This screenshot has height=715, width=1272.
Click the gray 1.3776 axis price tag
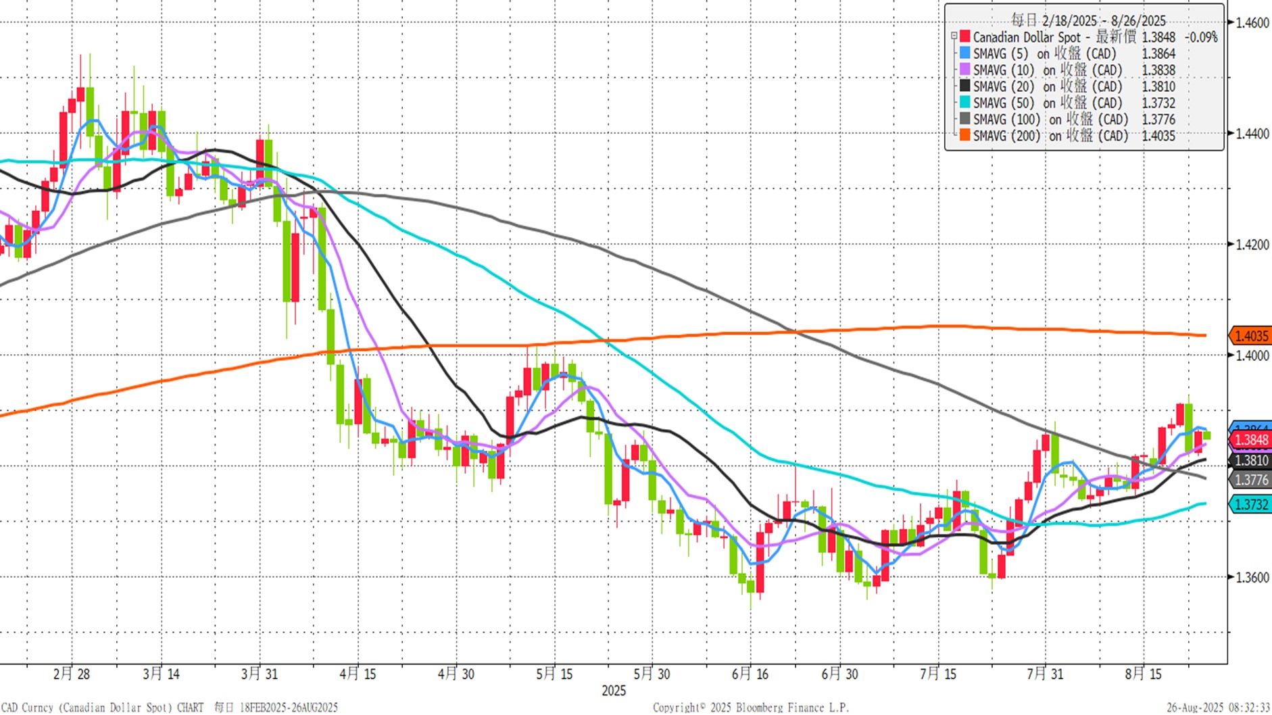(1249, 480)
